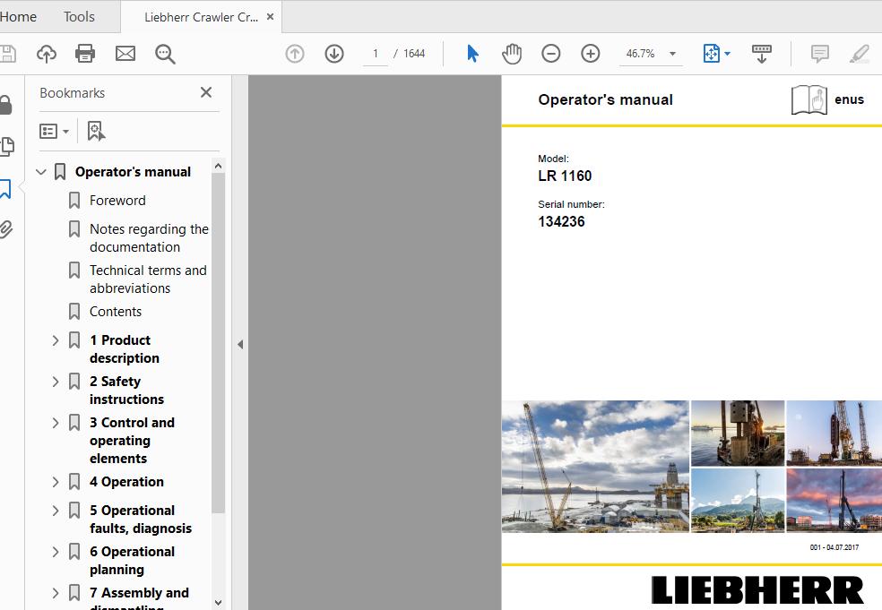Print the document with printer icon

point(85,54)
